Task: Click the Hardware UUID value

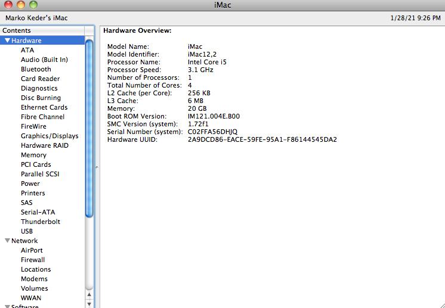Action: pyautogui.click(x=262, y=139)
